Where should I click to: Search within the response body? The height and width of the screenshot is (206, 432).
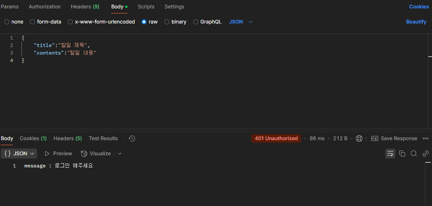[413, 154]
